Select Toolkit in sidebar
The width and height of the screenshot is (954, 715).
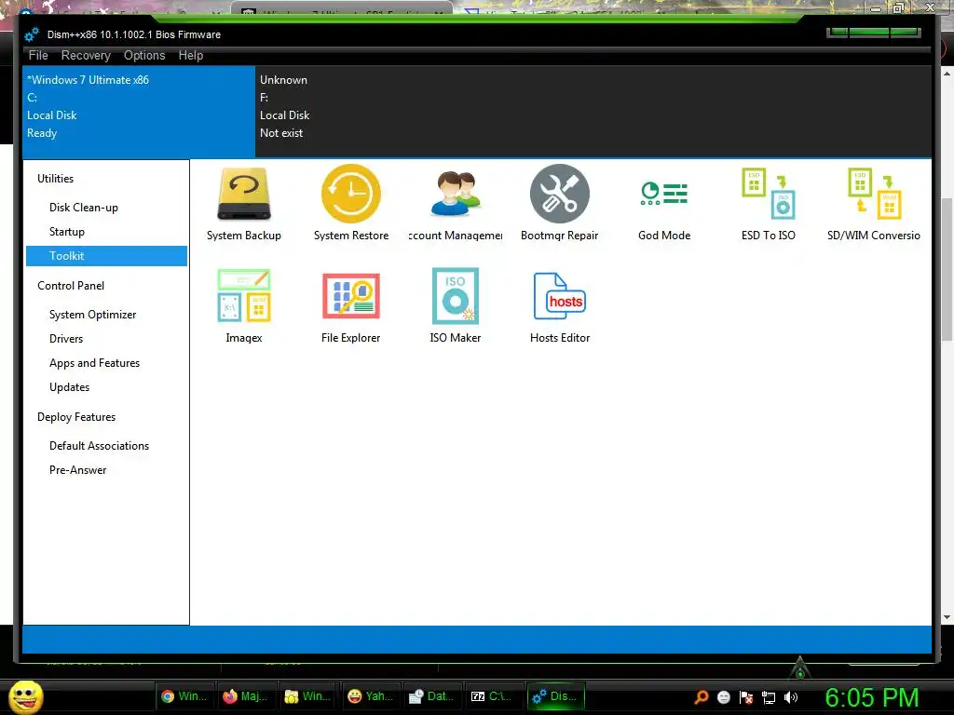[x=106, y=256]
